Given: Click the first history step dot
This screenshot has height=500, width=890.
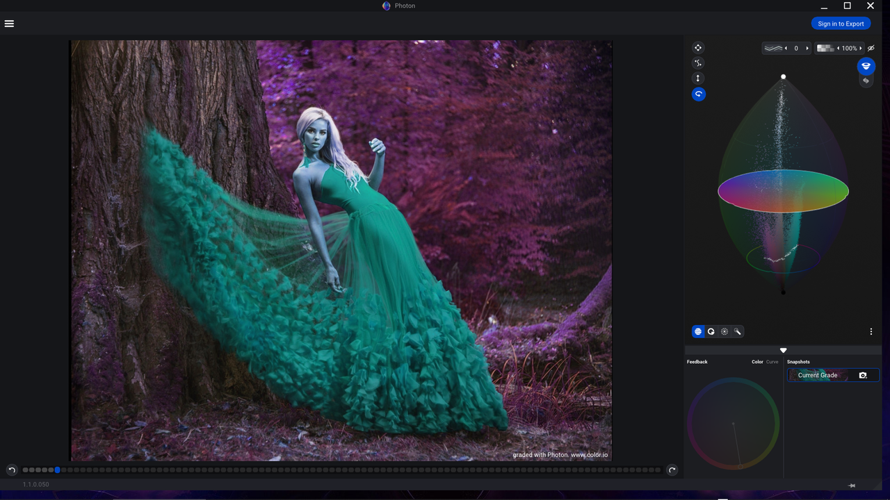Looking at the screenshot, I should [x=26, y=470].
